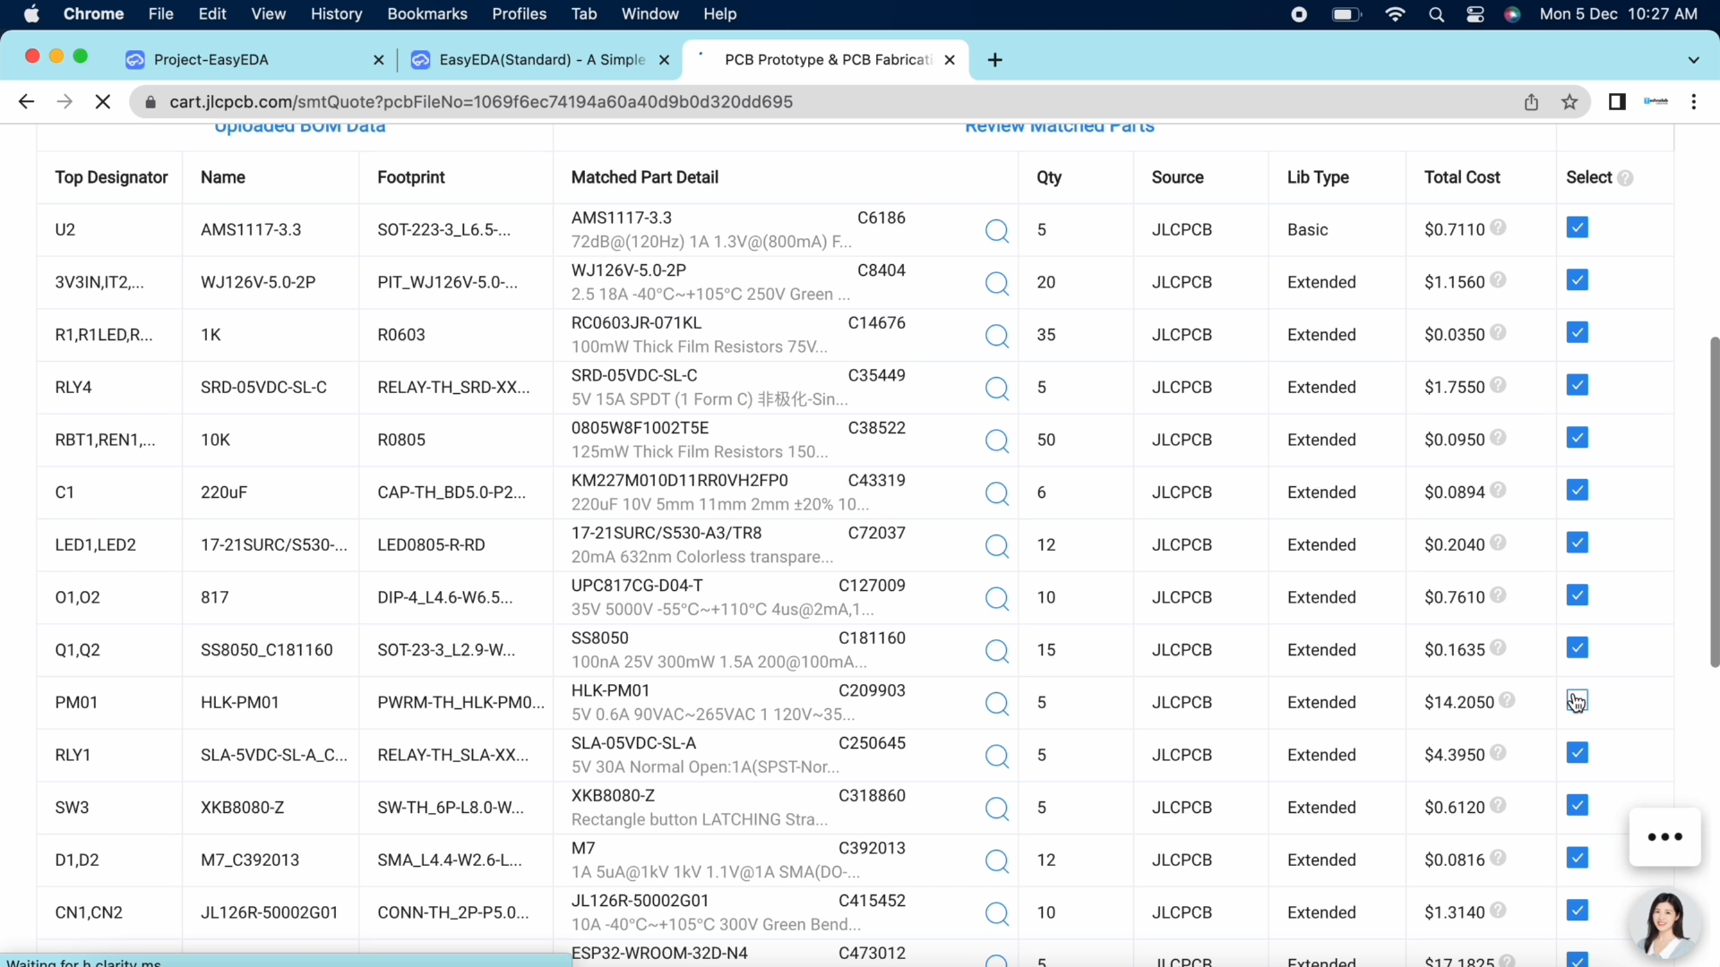Click search icon in SS8050 row
The height and width of the screenshot is (967, 1720).
[996, 651]
